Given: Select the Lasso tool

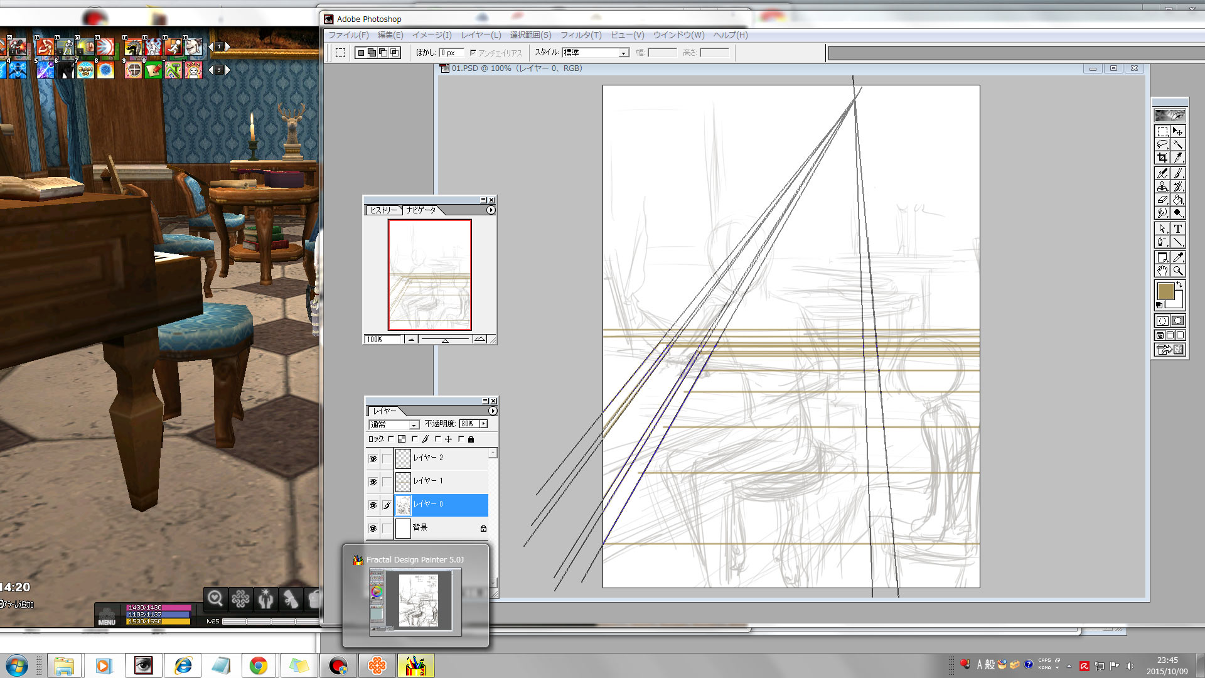Looking at the screenshot, I should coord(1162,145).
